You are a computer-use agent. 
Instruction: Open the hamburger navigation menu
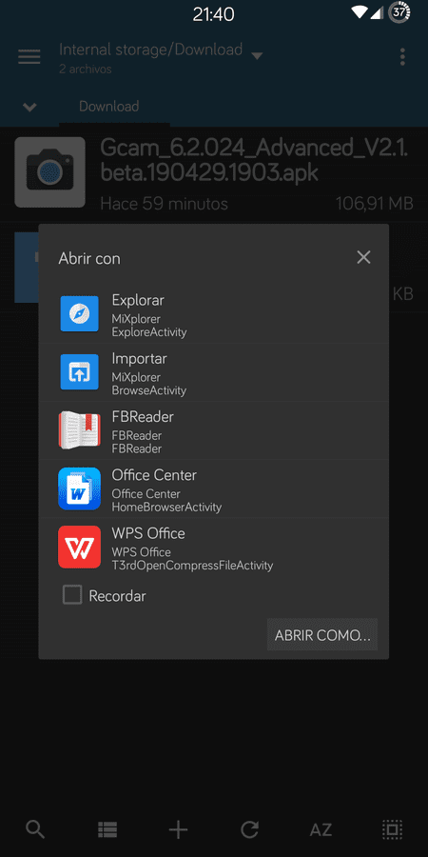click(29, 57)
